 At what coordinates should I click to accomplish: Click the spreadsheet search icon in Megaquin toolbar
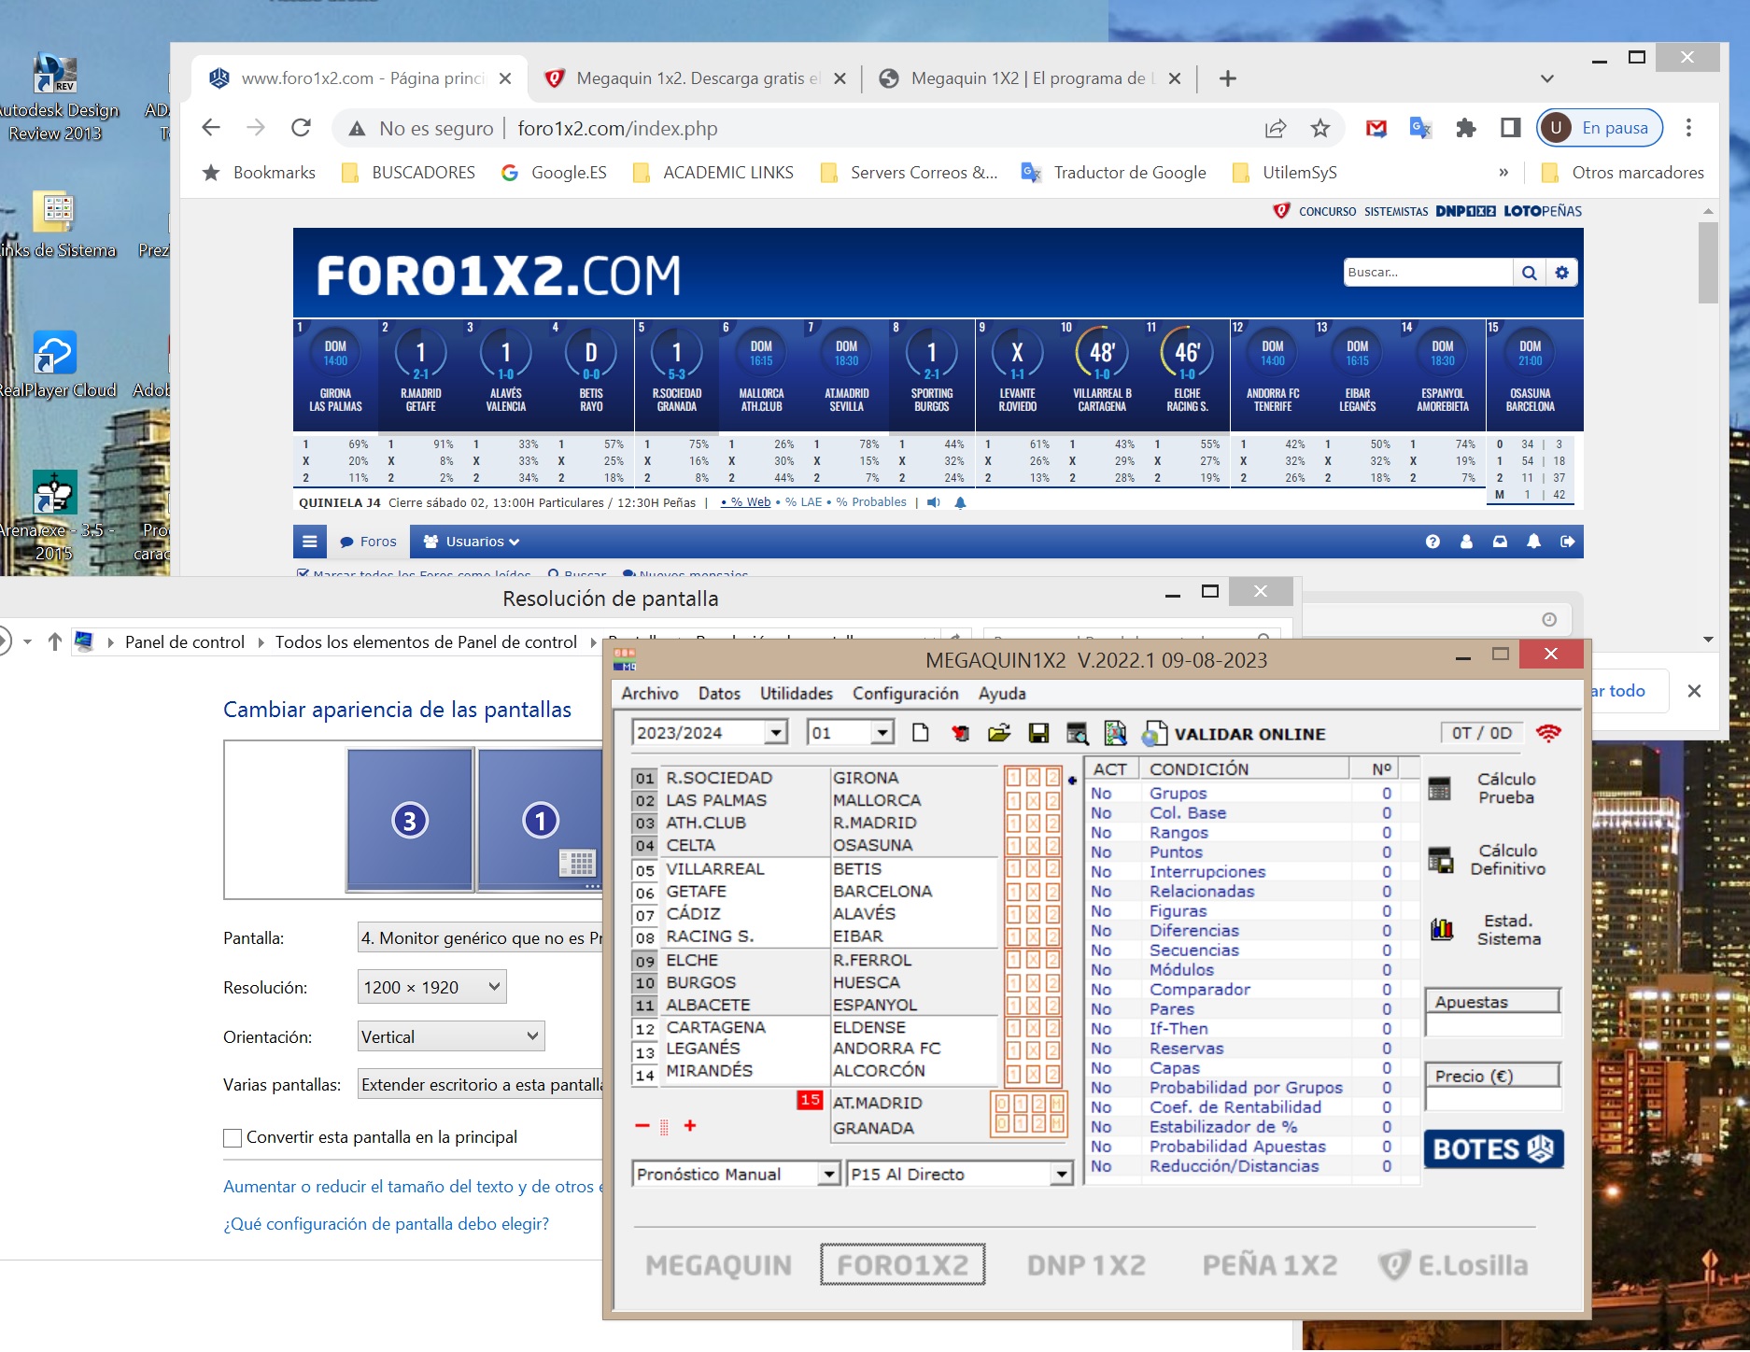coord(1115,733)
